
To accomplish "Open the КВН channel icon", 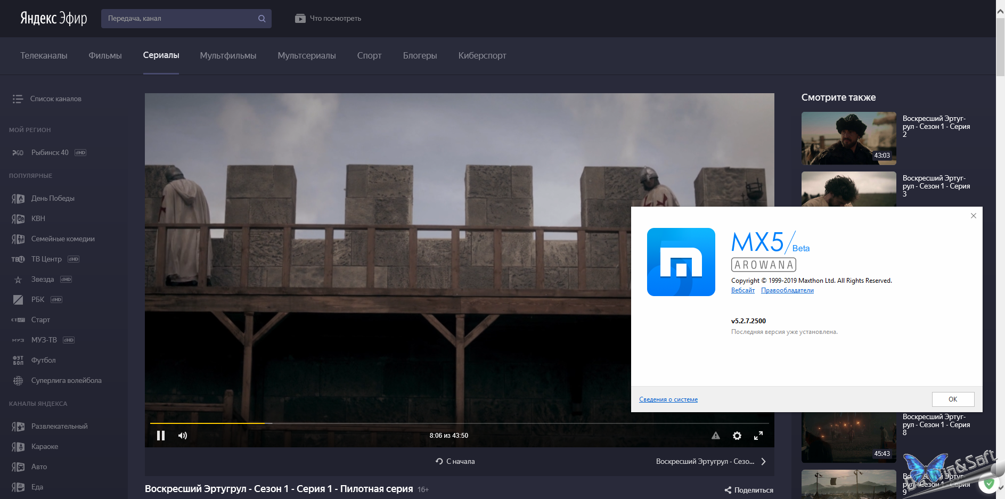I will click(18, 219).
